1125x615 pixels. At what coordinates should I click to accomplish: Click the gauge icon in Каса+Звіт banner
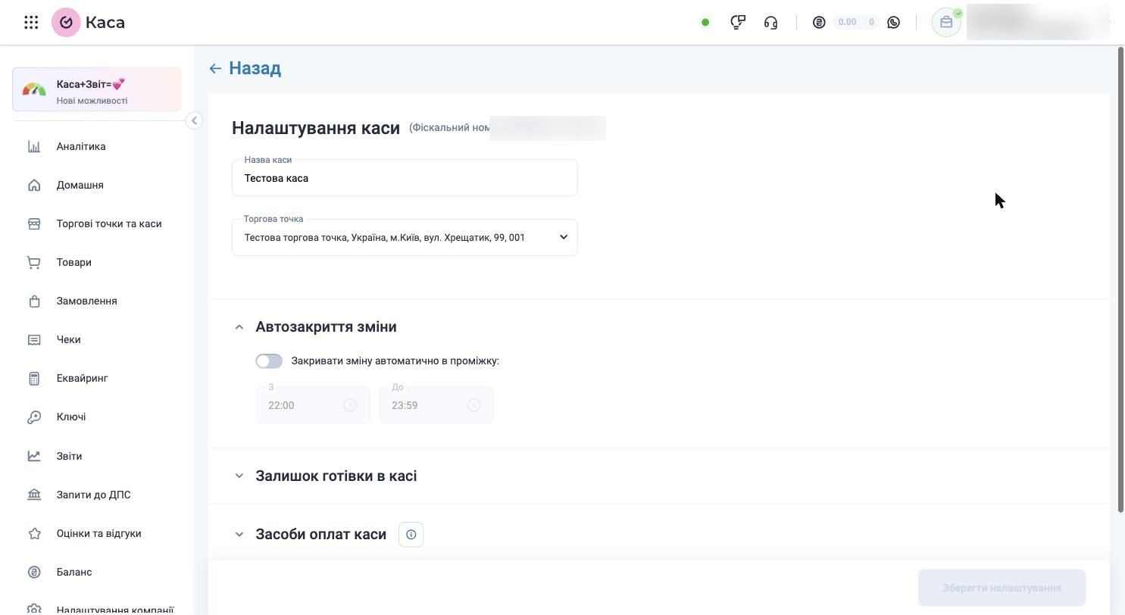pyautogui.click(x=34, y=89)
